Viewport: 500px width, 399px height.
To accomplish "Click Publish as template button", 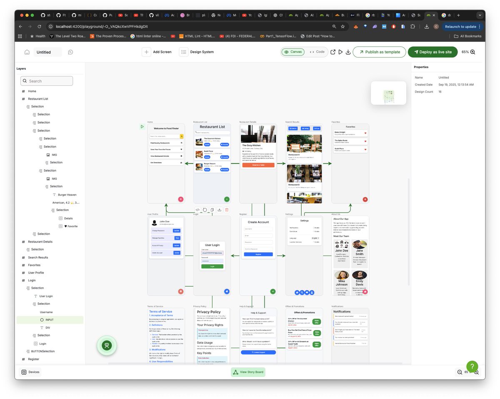I will pyautogui.click(x=379, y=52).
